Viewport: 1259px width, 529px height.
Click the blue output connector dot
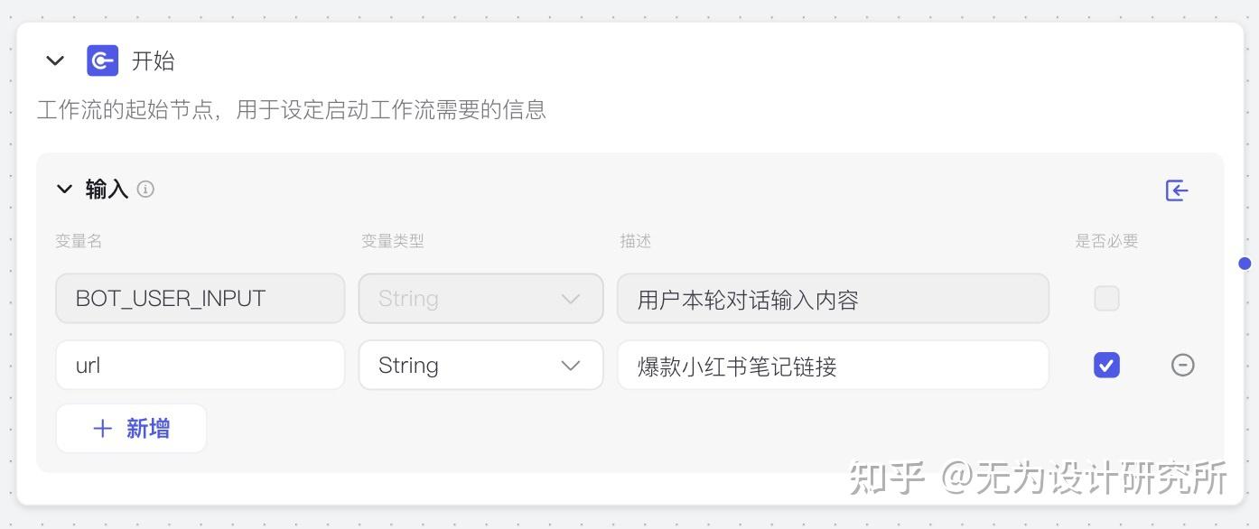pos(1245,264)
